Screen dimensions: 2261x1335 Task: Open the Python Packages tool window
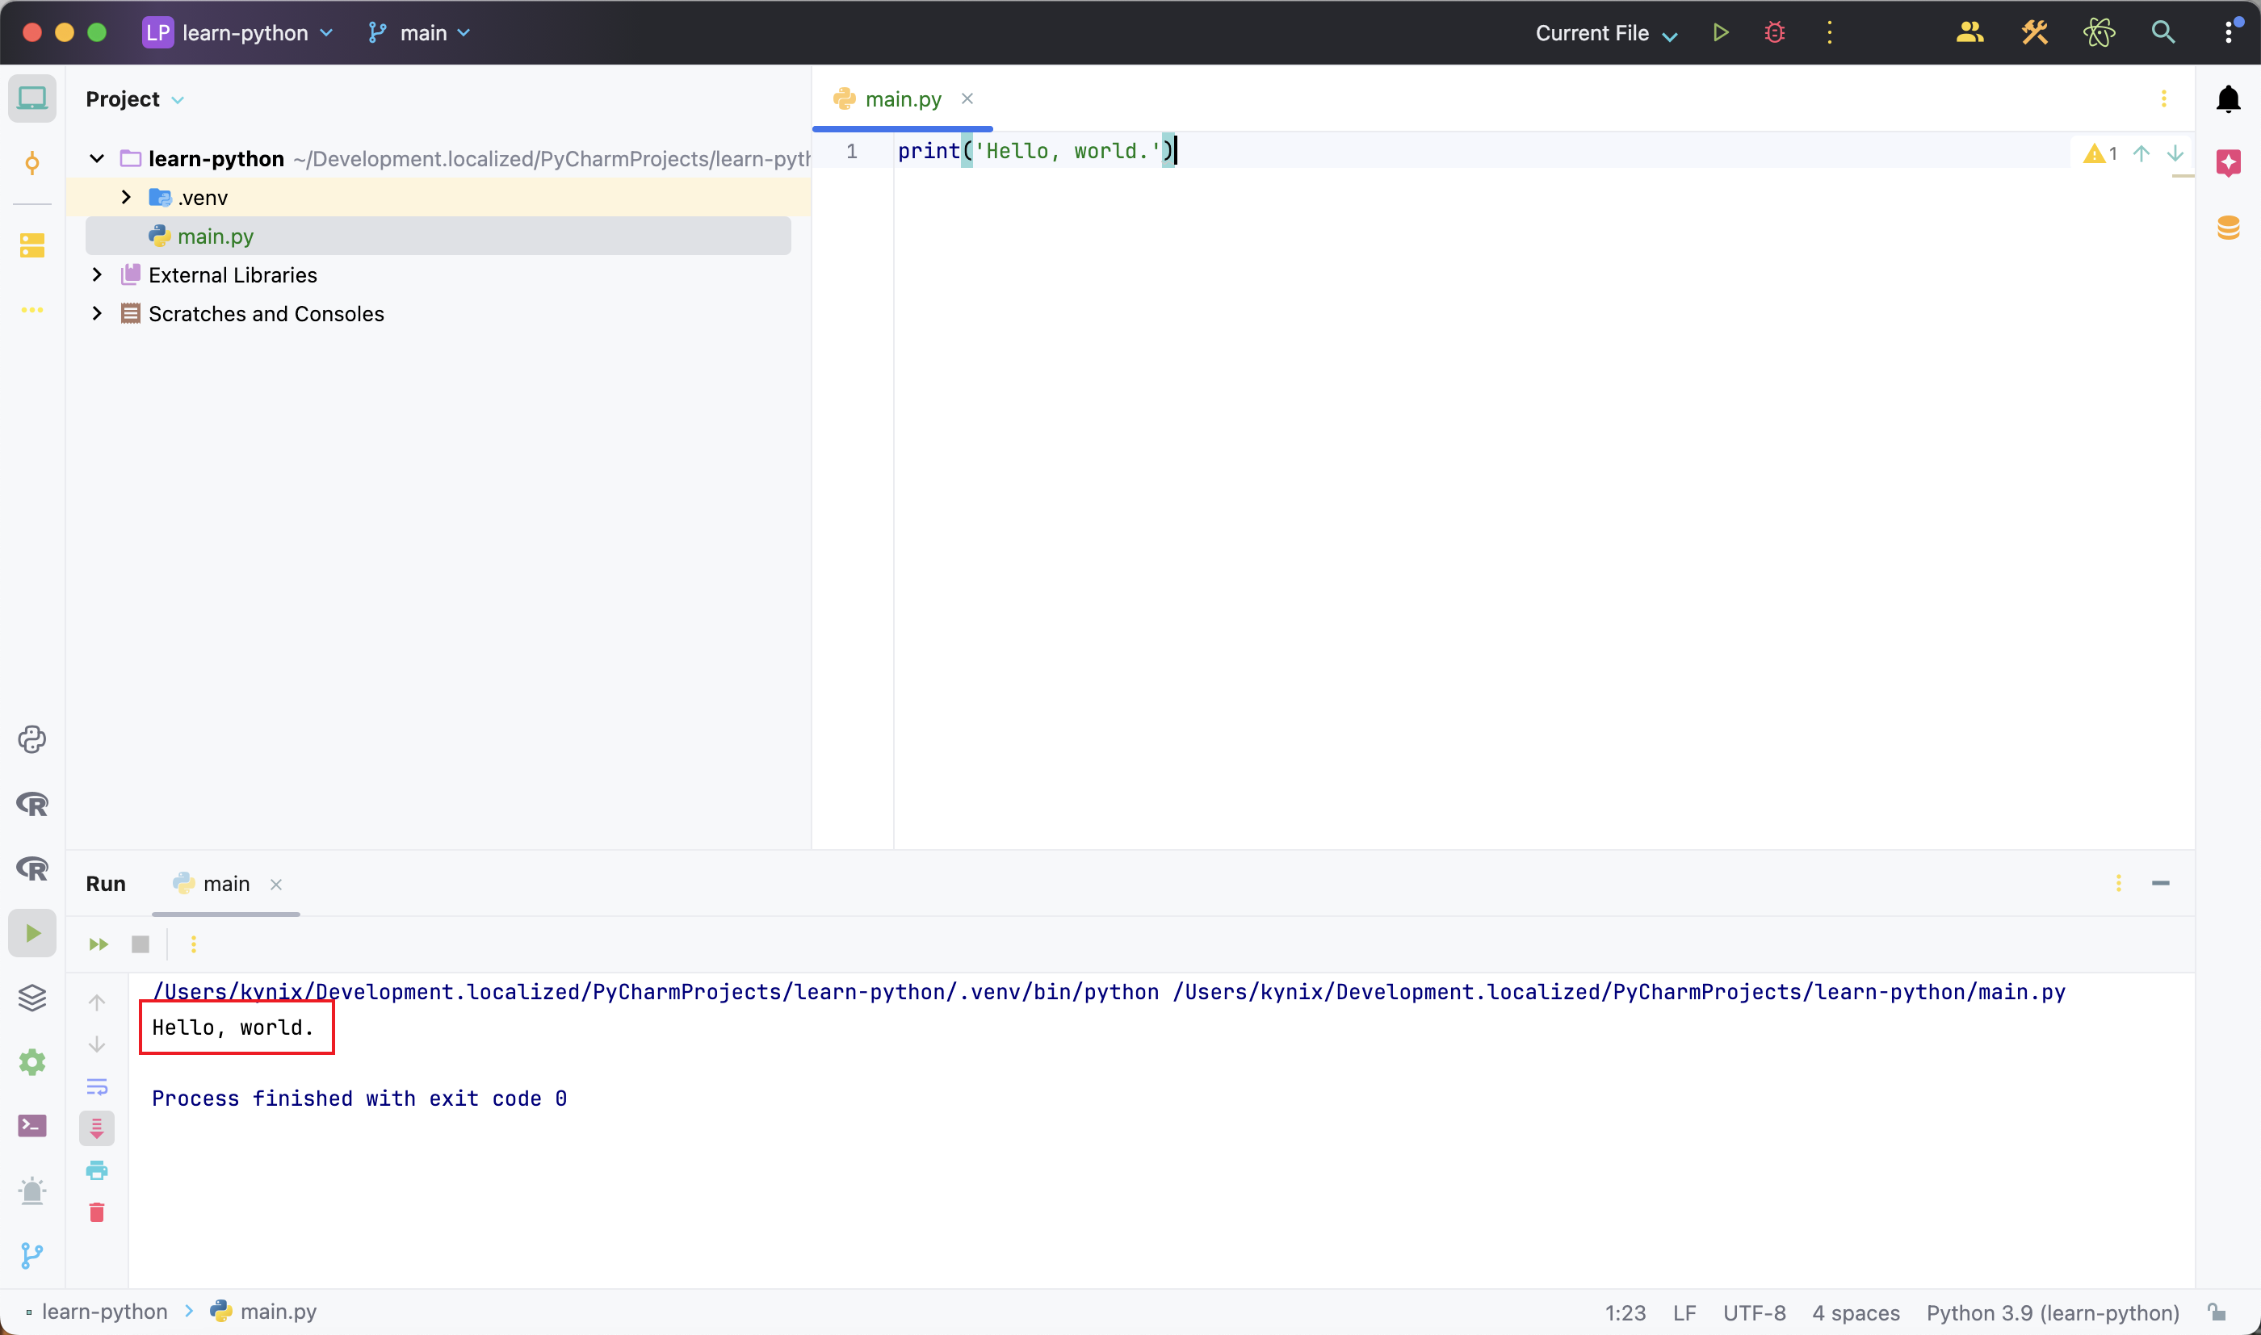click(32, 739)
